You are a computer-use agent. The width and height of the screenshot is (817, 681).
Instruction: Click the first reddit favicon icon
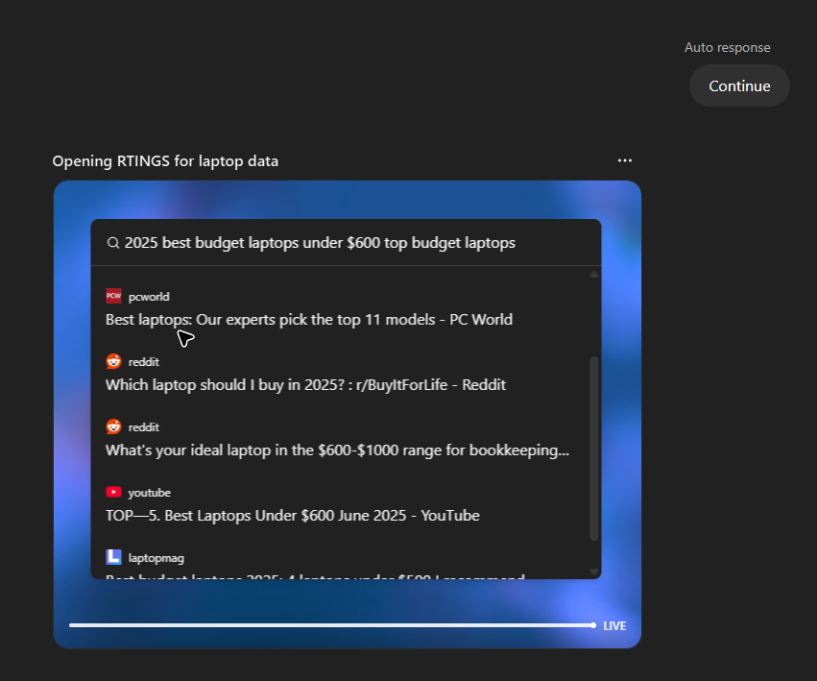tap(113, 361)
